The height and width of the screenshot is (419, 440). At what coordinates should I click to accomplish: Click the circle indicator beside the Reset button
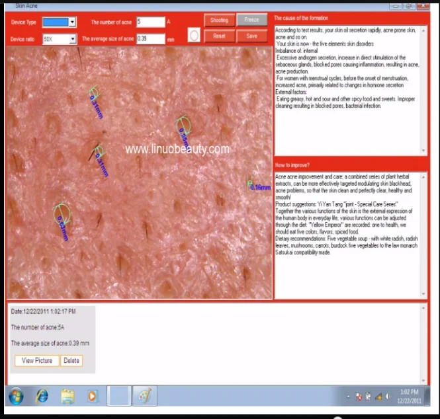[193, 36]
